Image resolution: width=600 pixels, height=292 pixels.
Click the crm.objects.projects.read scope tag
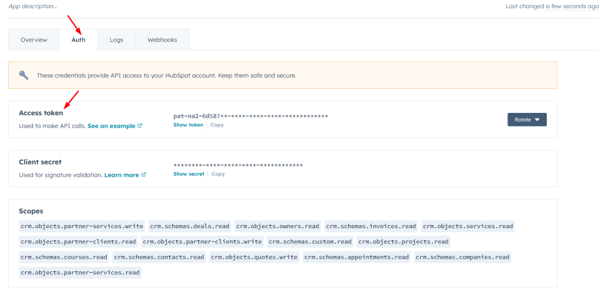tap(403, 242)
